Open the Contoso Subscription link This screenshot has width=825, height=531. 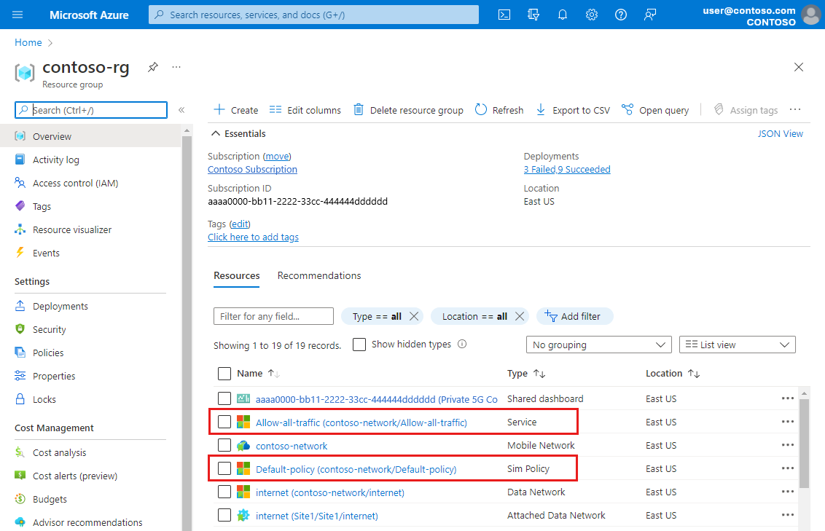click(x=253, y=169)
